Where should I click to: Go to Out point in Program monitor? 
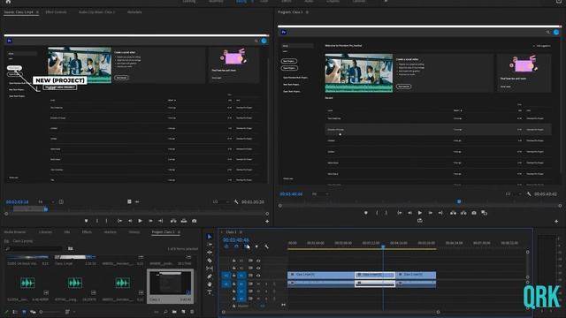tap(440, 213)
